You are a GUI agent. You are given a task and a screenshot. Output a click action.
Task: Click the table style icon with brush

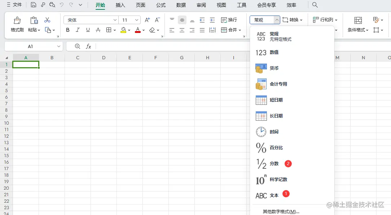pos(376,20)
